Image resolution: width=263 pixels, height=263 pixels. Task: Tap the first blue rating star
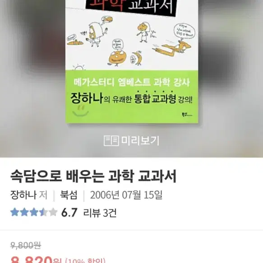(x=15, y=212)
